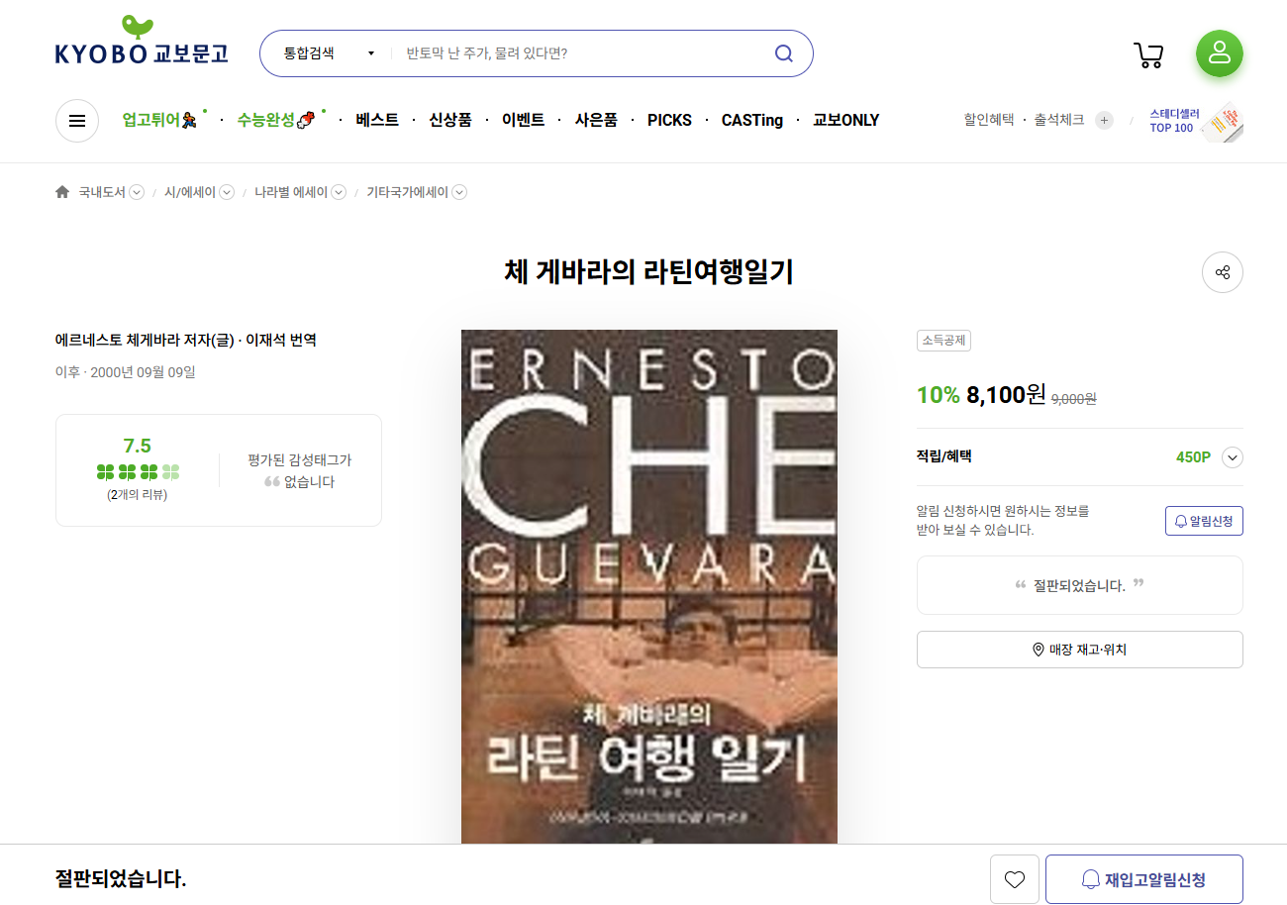Click the clover rating icons
Screen dimensions: 1287x905
pyautogui.click(x=138, y=472)
